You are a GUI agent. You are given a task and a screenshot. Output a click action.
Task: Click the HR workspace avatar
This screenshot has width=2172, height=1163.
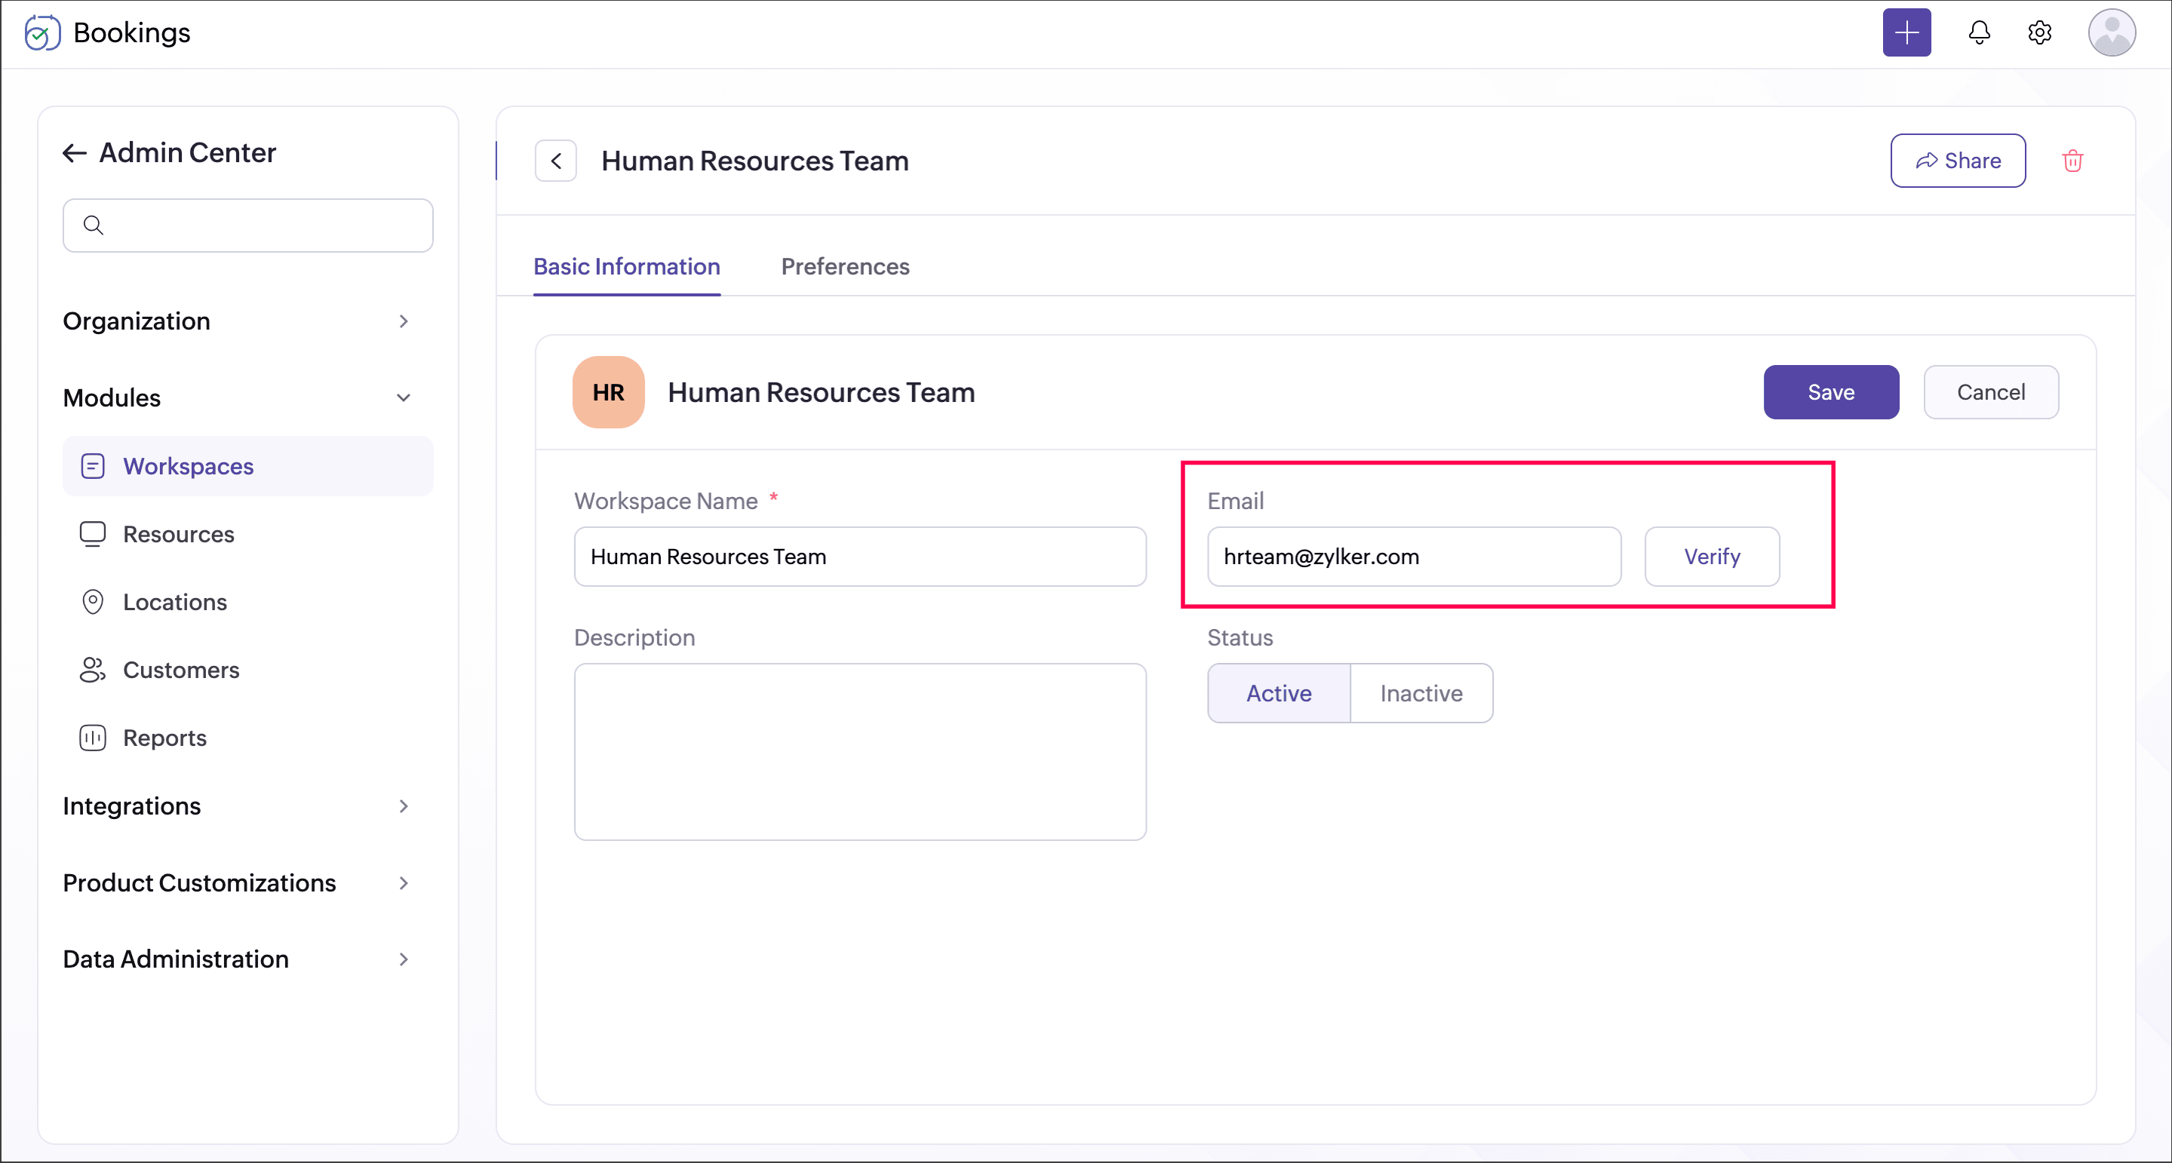pyautogui.click(x=608, y=392)
